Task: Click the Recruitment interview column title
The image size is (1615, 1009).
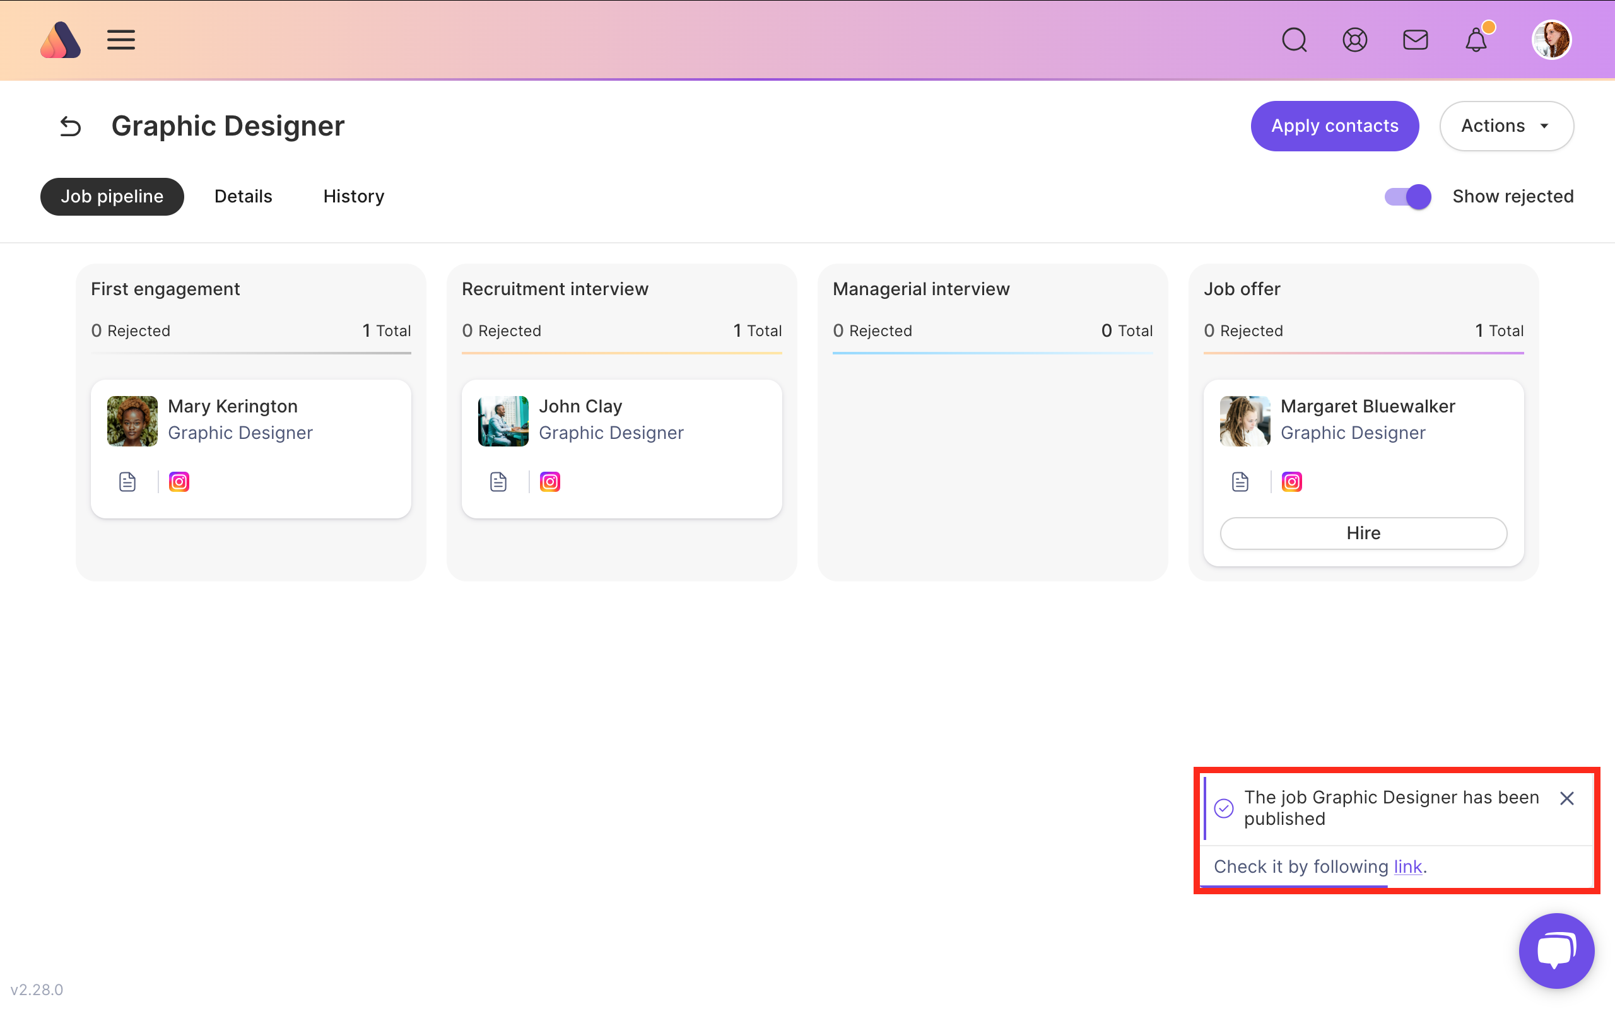Action: pos(555,289)
